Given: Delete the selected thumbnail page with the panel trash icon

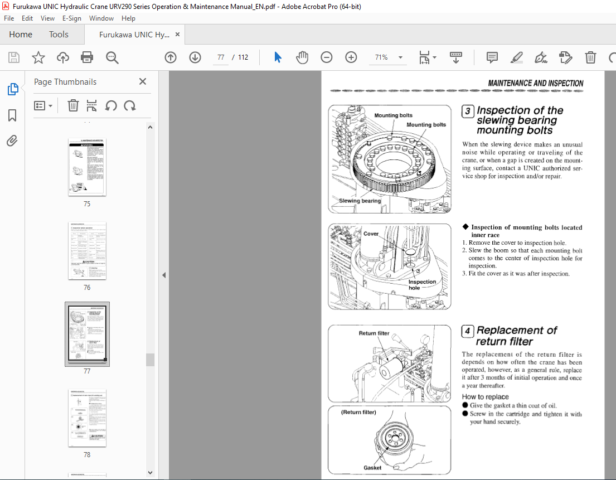Looking at the screenshot, I should pos(73,106).
